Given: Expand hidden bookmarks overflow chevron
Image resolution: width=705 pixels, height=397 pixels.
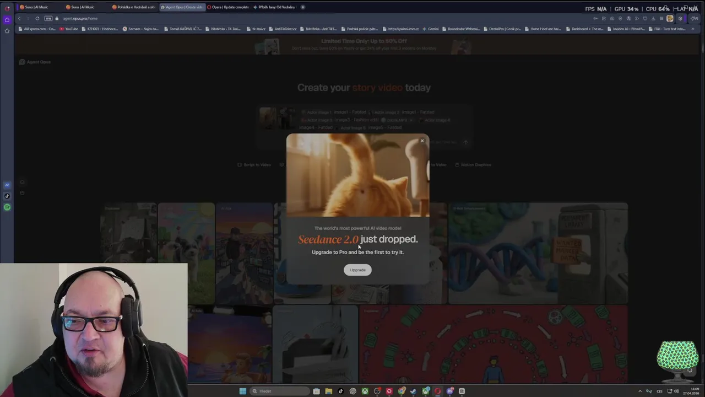Looking at the screenshot, I should click(x=693, y=29).
